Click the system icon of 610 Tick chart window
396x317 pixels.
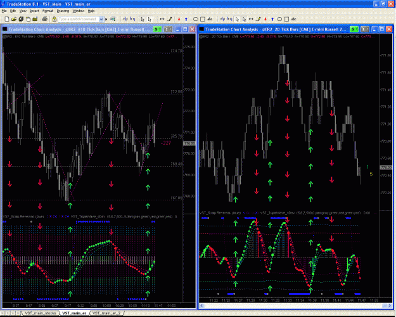pos(5,29)
